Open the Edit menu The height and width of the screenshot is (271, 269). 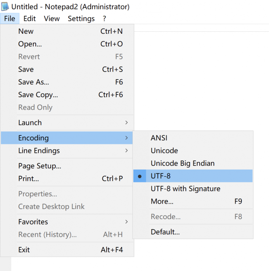29,19
